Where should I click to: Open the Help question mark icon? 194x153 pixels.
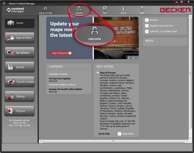pyautogui.click(x=142, y=9)
